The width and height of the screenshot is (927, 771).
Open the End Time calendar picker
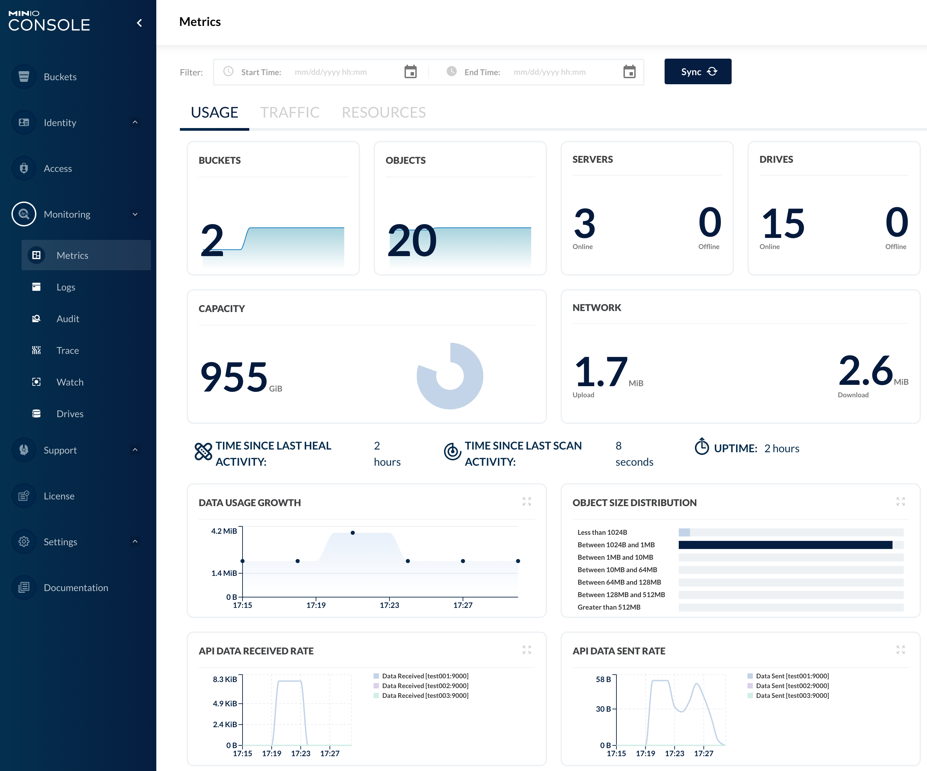tap(630, 71)
